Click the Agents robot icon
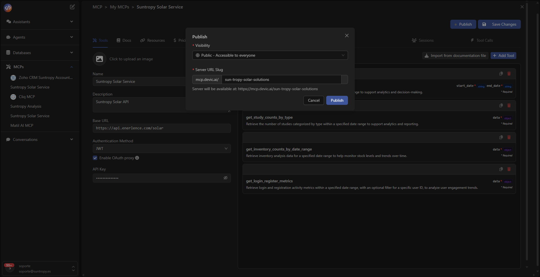Screen dimensions: 540x277 tap(8, 37)
